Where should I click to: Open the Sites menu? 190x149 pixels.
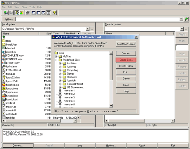click(24, 7)
